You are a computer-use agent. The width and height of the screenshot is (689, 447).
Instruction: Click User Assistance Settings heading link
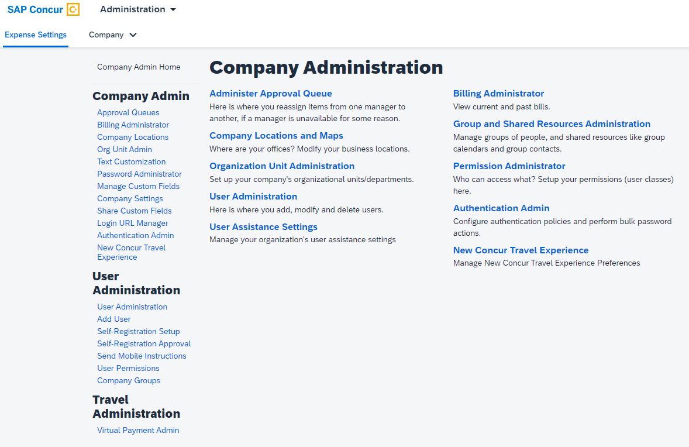(263, 227)
